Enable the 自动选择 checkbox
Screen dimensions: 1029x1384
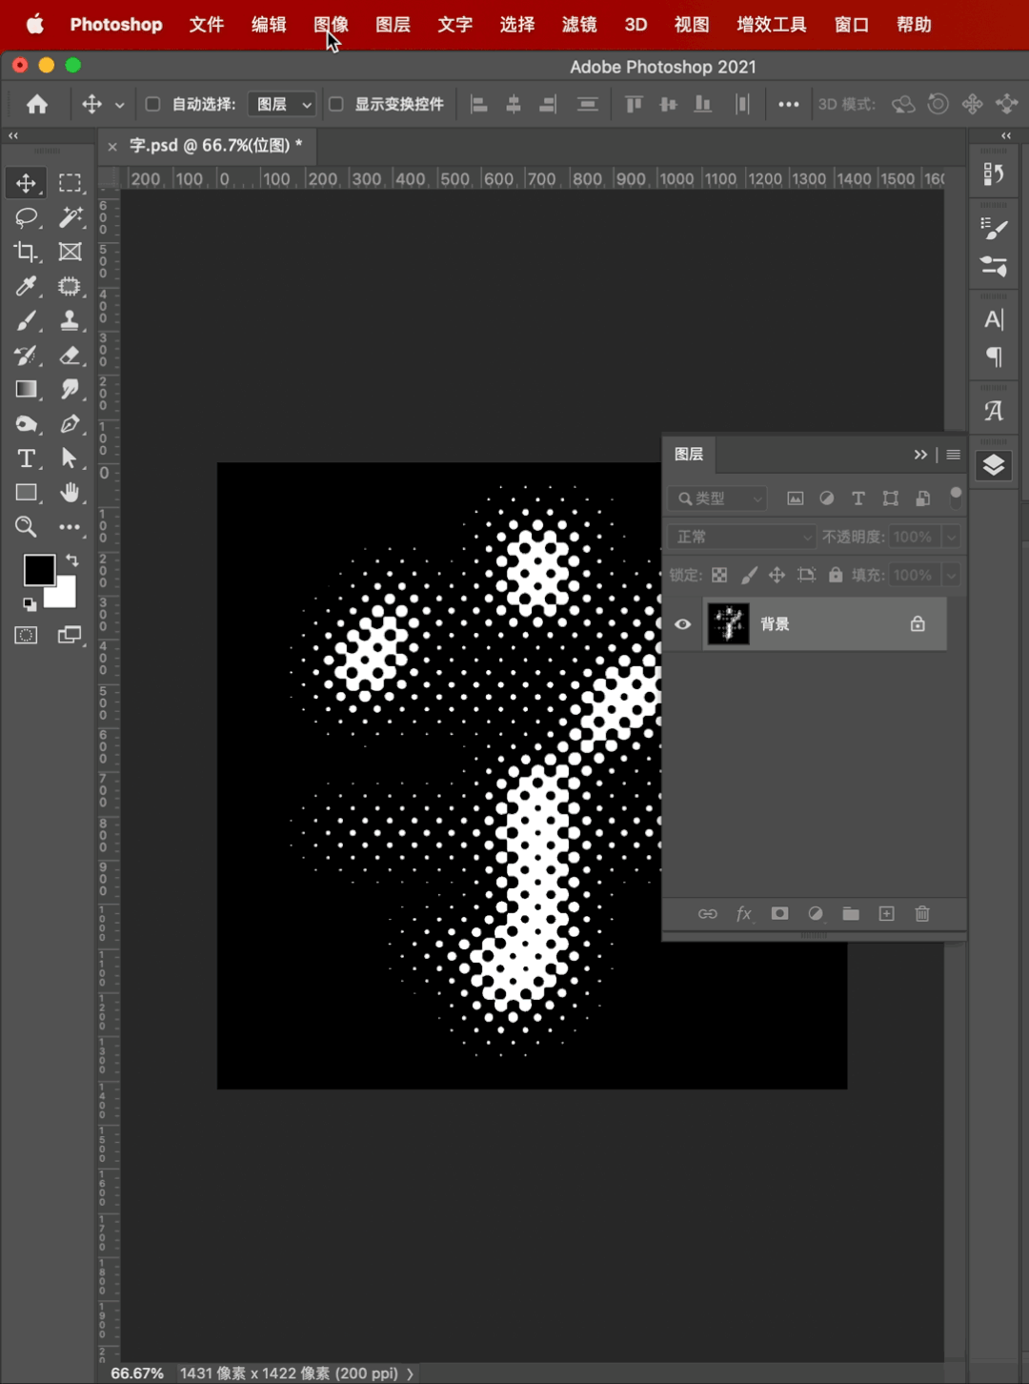(152, 104)
